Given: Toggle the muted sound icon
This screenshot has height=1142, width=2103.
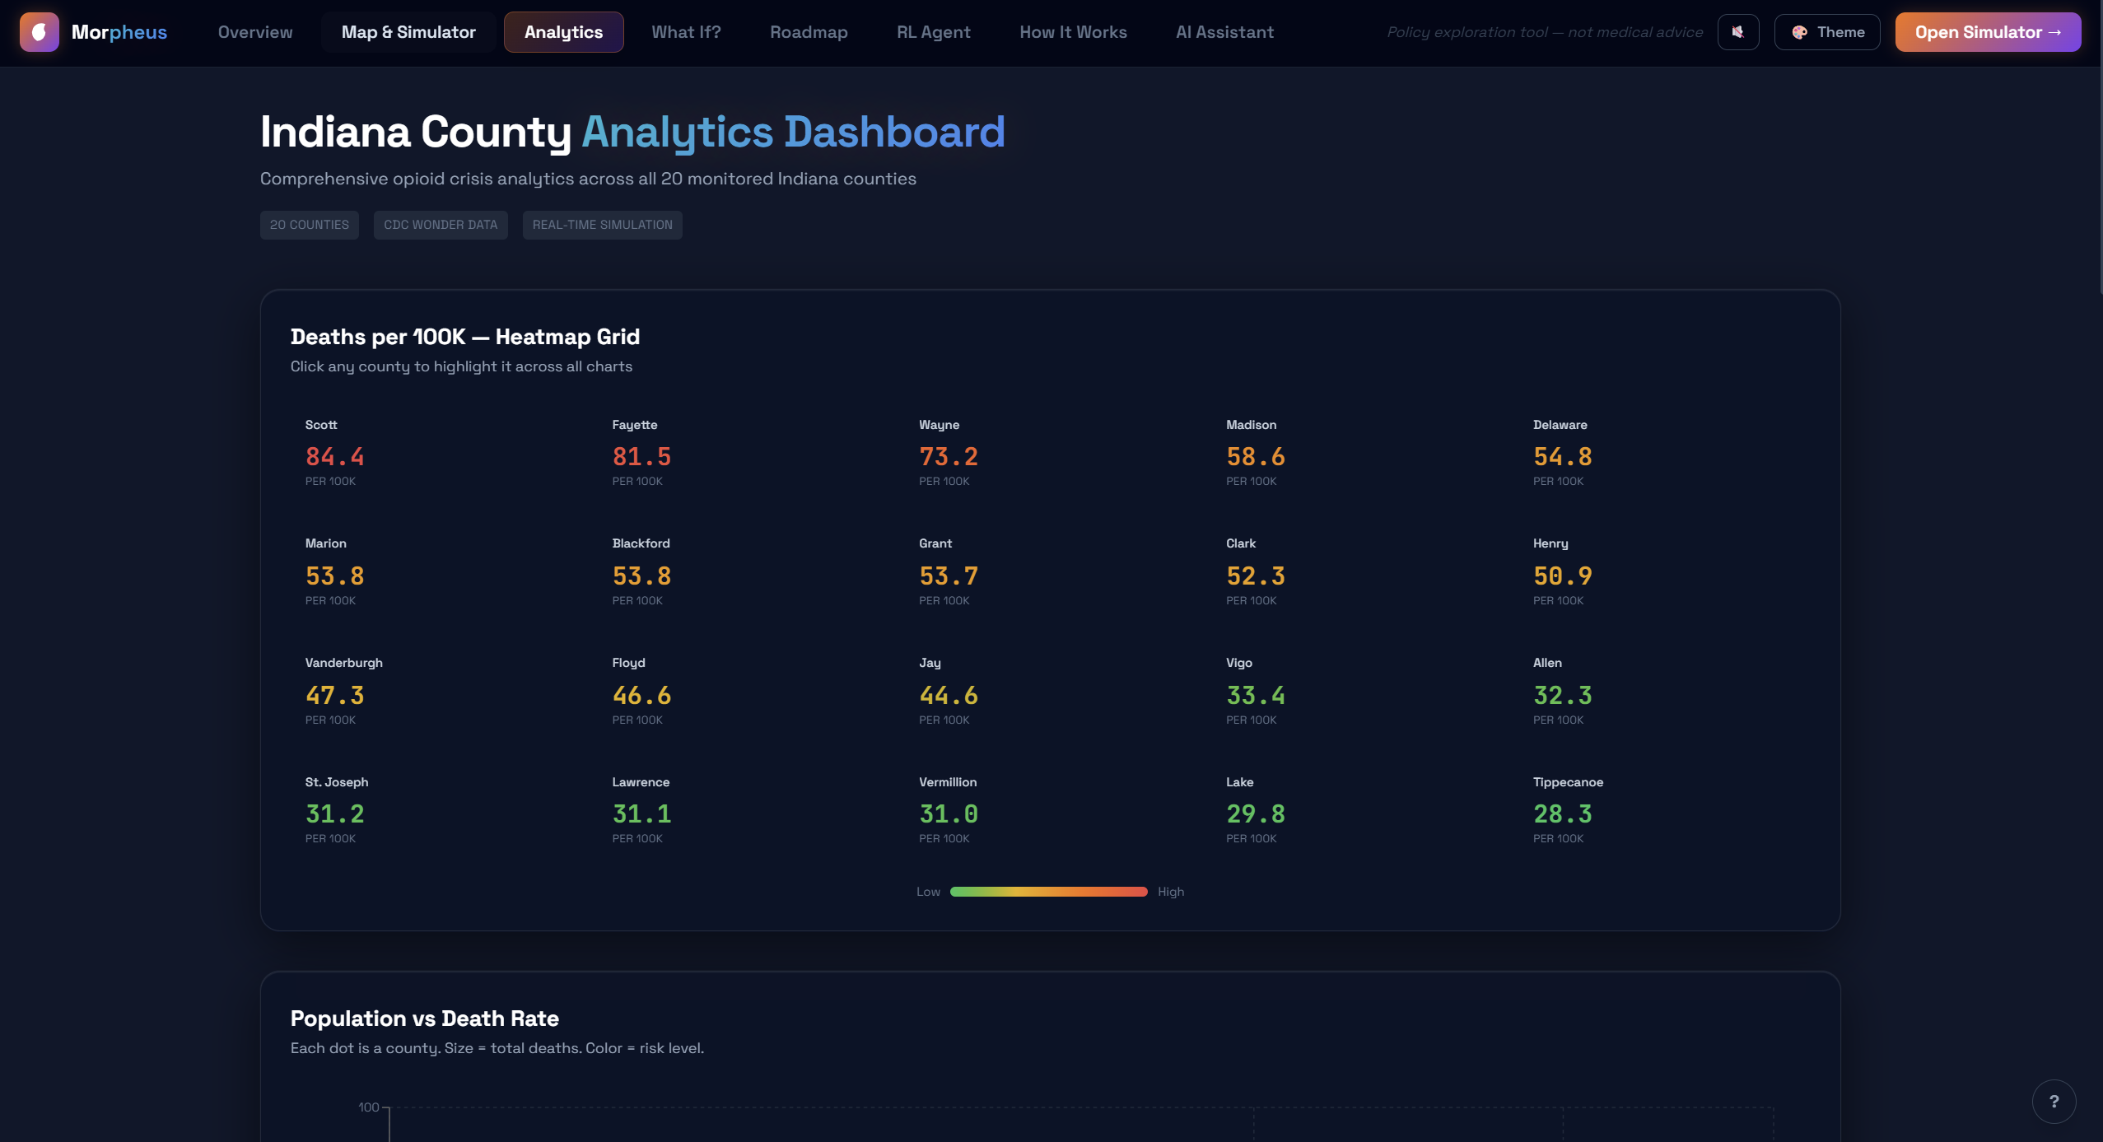Looking at the screenshot, I should pyautogui.click(x=1737, y=32).
